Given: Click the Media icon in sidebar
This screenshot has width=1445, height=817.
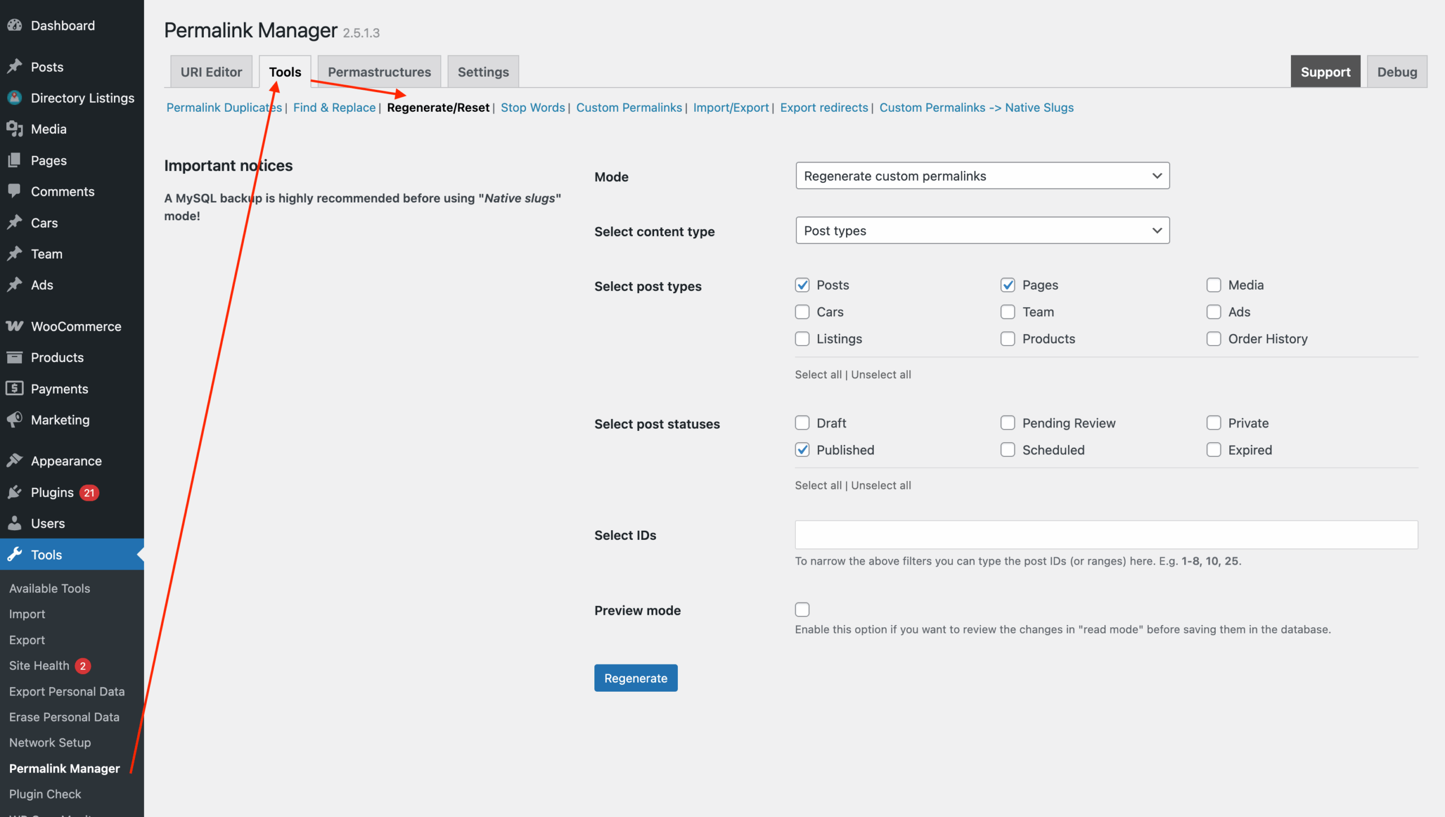Looking at the screenshot, I should [x=15, y=129].
